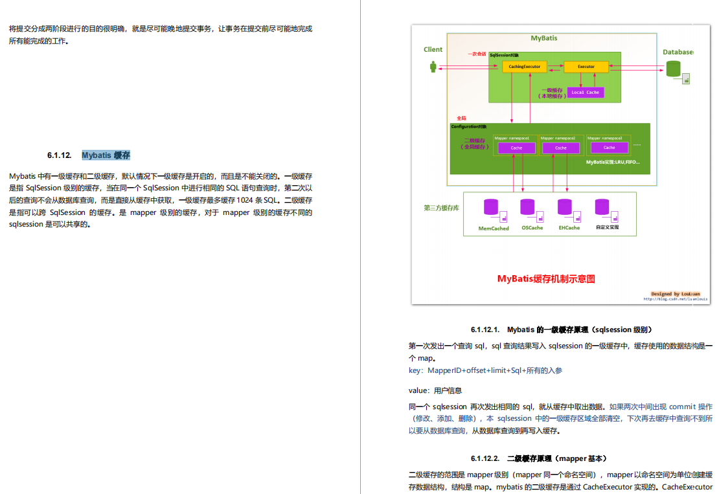Select the Cache block under Mapper namespace3
719x494 pixels.
pos(608,148)
